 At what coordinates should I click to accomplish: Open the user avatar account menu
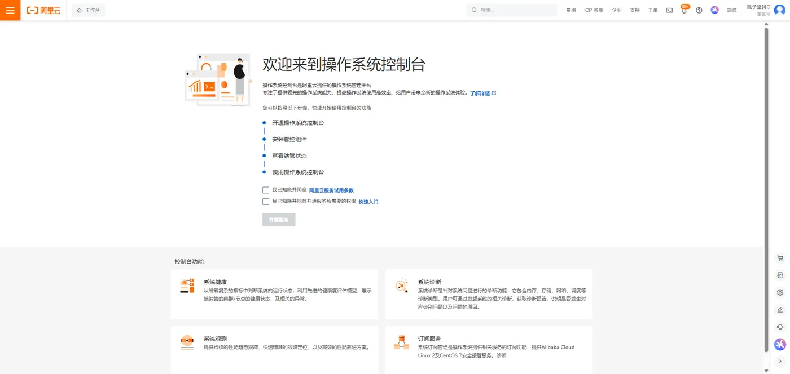point(779,10)
